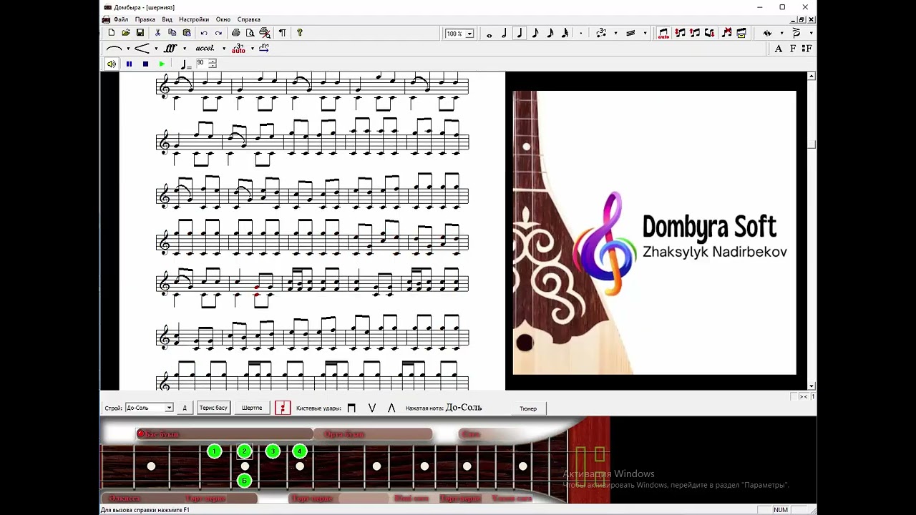Screen dimensions: 916x515
Task: Click the auto triplet icon
Action: (238, 49)
